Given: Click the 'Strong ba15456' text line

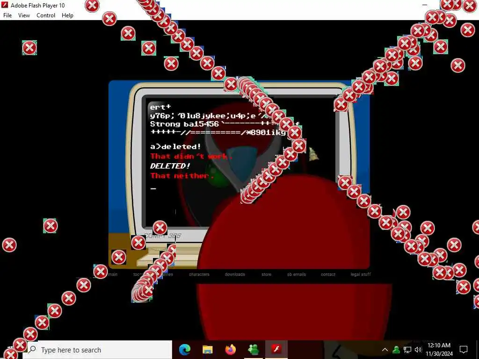Looking at the screenshot, I should (x=184, y=124).
